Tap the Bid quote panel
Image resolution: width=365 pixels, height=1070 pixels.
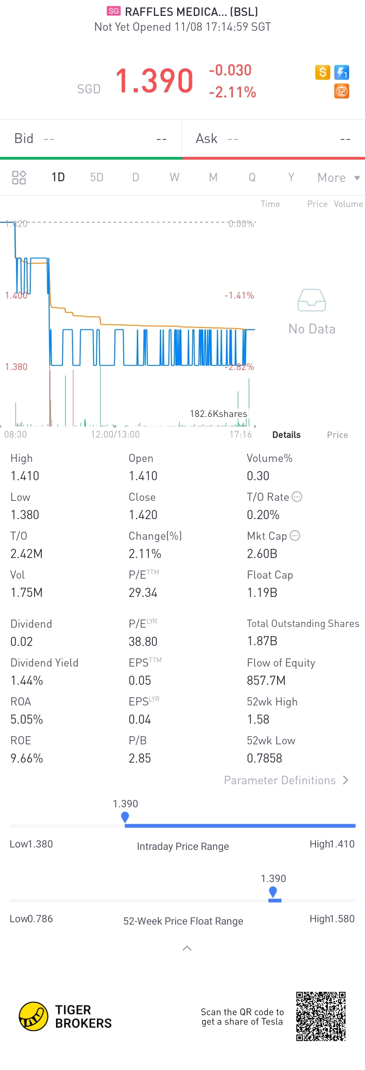pos(91,139)
